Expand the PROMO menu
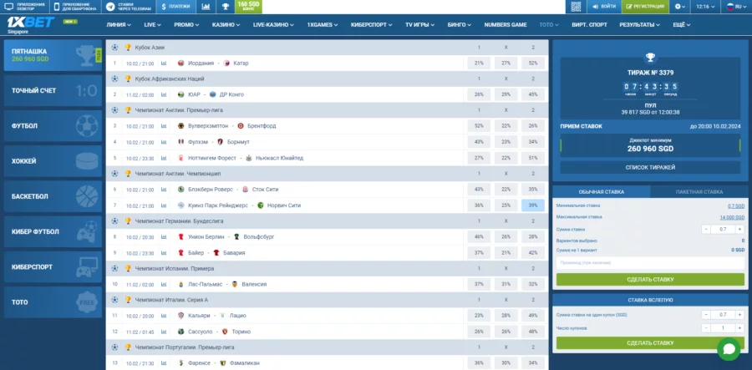 tap(187, 25)
